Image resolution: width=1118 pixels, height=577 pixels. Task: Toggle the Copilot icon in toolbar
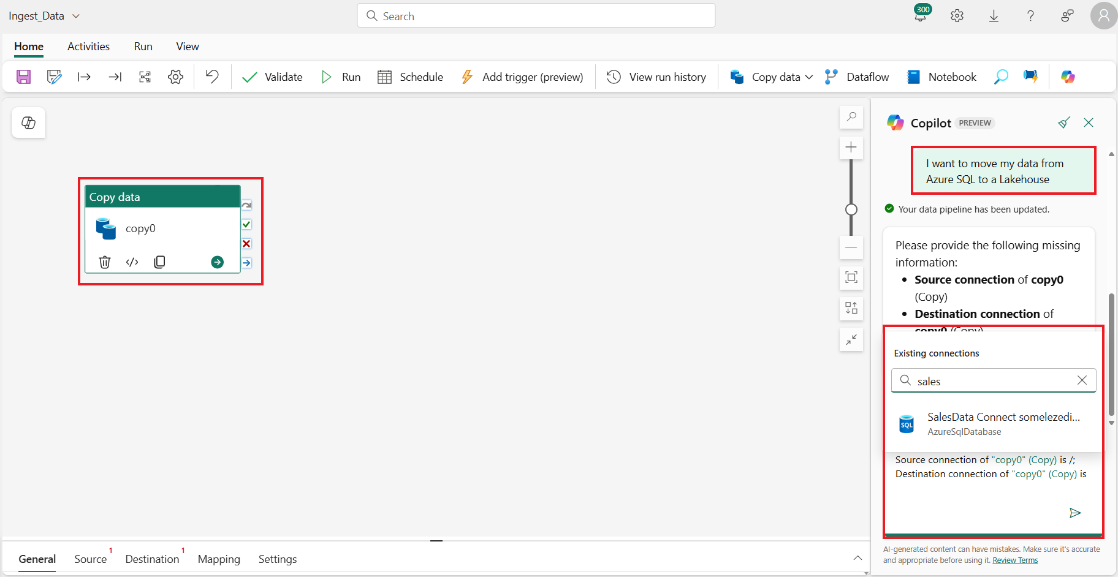[1068, 77]
